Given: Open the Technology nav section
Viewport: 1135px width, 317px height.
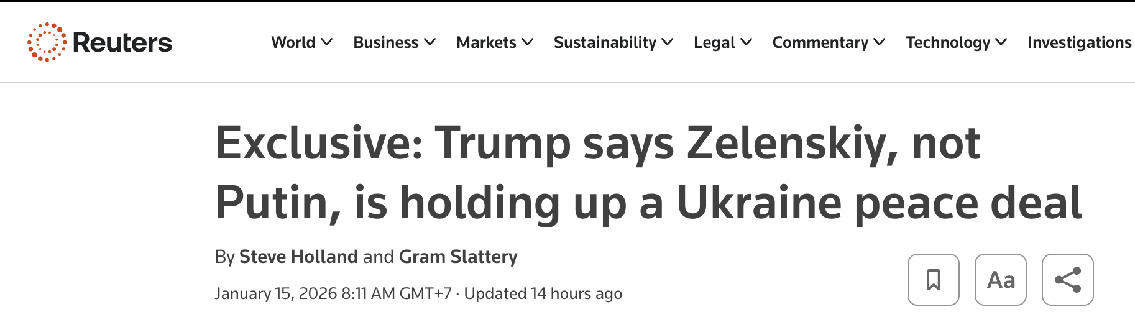Looking at the screenshot, I should coord(948,42).
